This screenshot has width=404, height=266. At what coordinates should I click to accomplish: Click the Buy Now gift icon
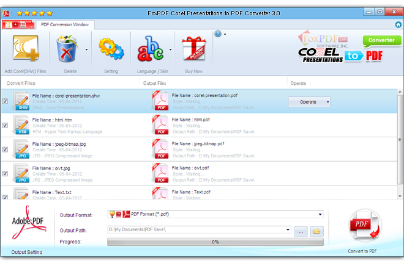pyautogui.click(x=194, y=49)
